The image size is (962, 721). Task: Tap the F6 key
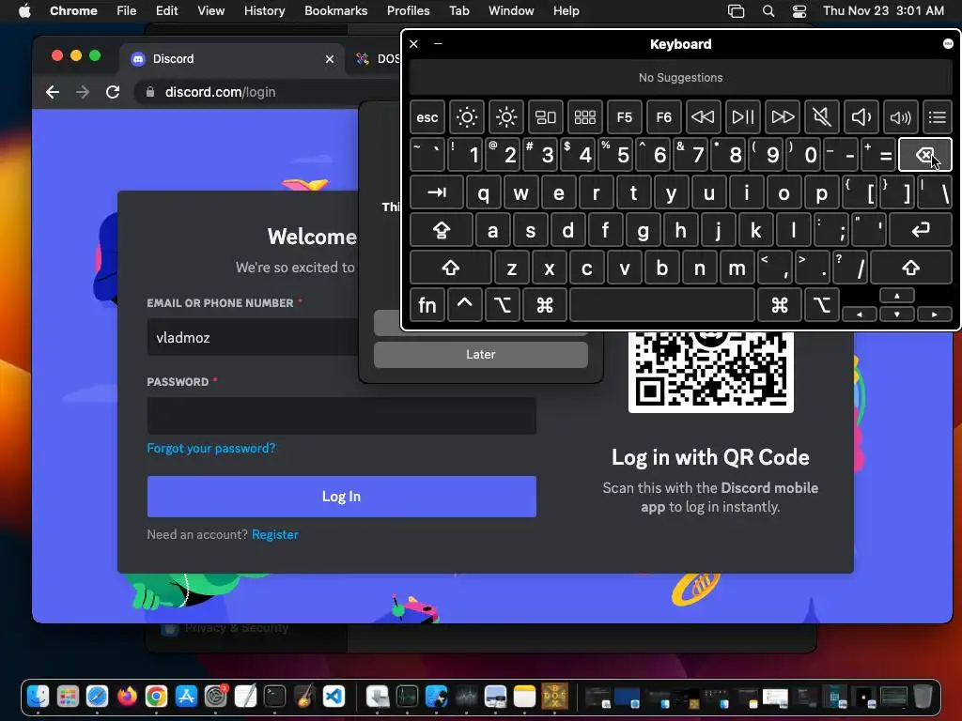click(664, 117)
